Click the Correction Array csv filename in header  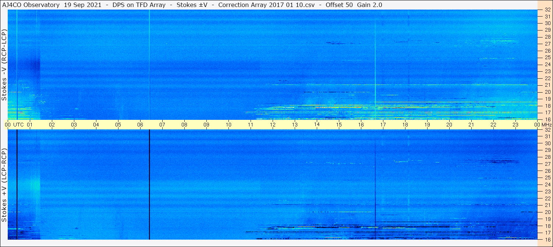tap(266, 5)
